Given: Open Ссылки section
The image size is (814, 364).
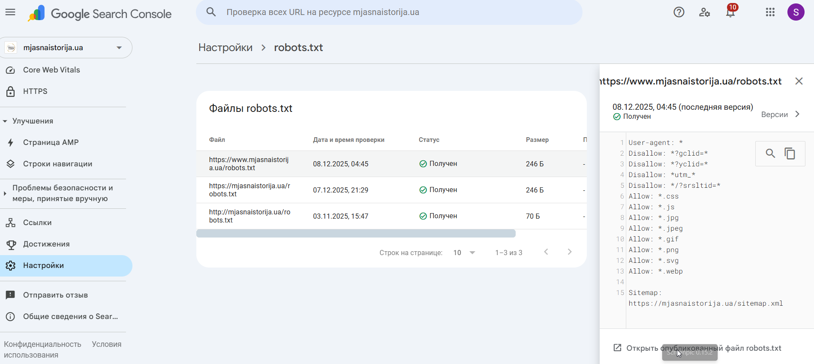Looking at the screenshot, I should click(x=37, y=223).
